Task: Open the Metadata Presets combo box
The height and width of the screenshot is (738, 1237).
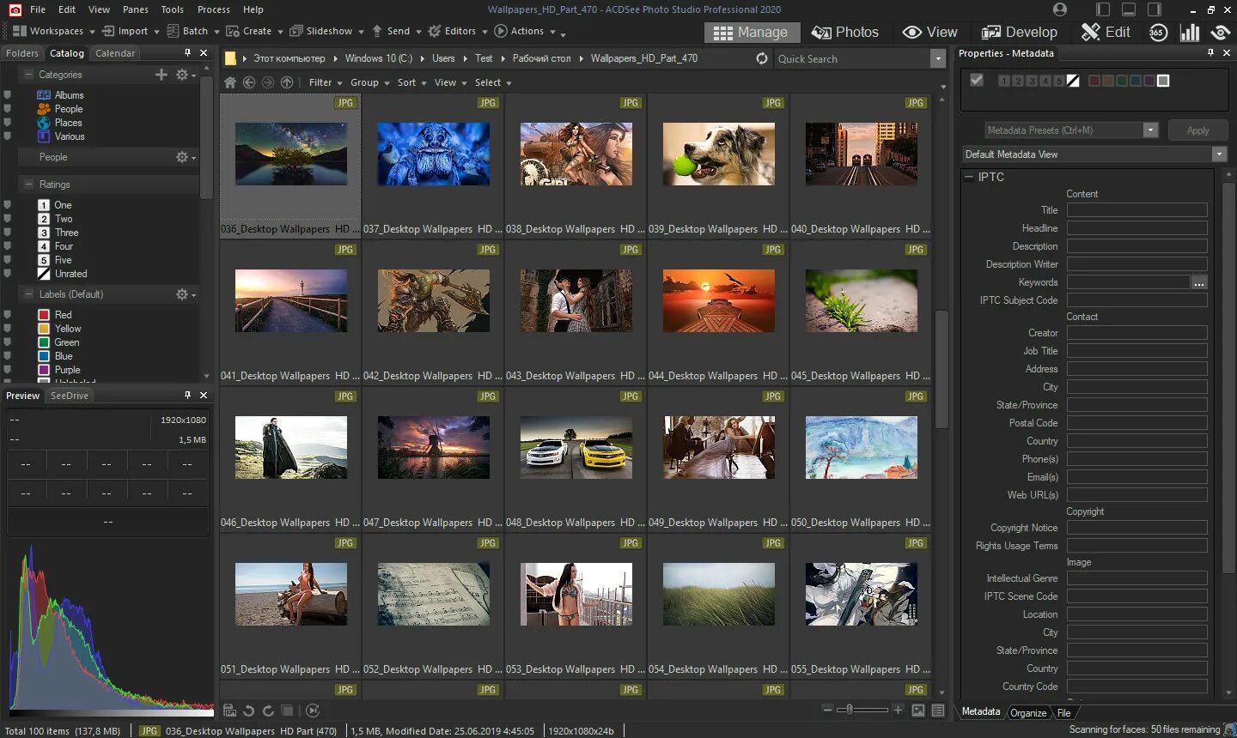Action: pos(1071,130)
